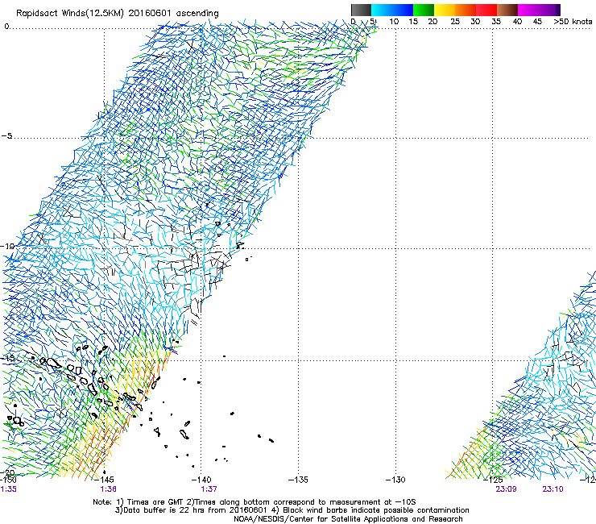Click the '10' legend label under the color bar

tap(394, 22)
